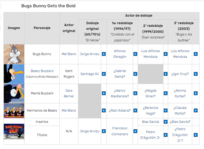Open the Hermanos de Beaky image thumbnail
Image resolution: width=204 pixels, height=149 pixels.
pyautogui.click(x=14, y=111)
